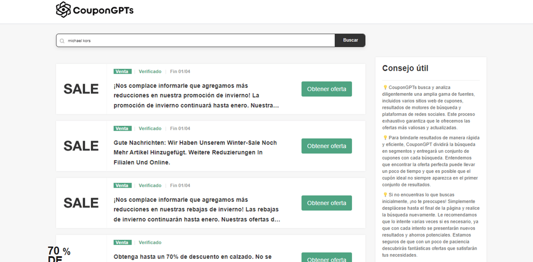533x262 pixels.
Task: Get offer for the 70% calzado coupon
Action: click(x=327, y=257)
